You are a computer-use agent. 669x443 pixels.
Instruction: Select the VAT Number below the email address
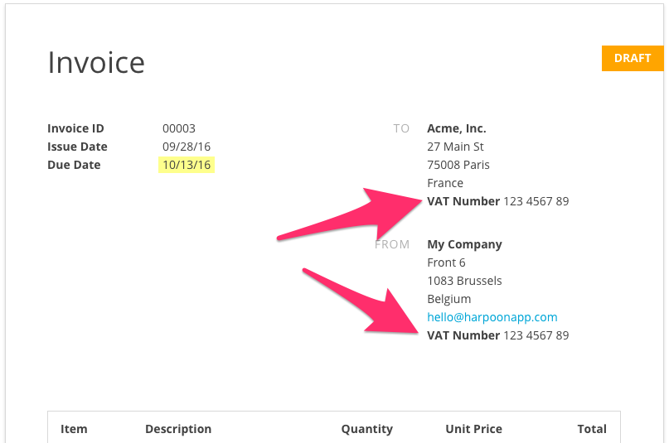click(497, 335)
